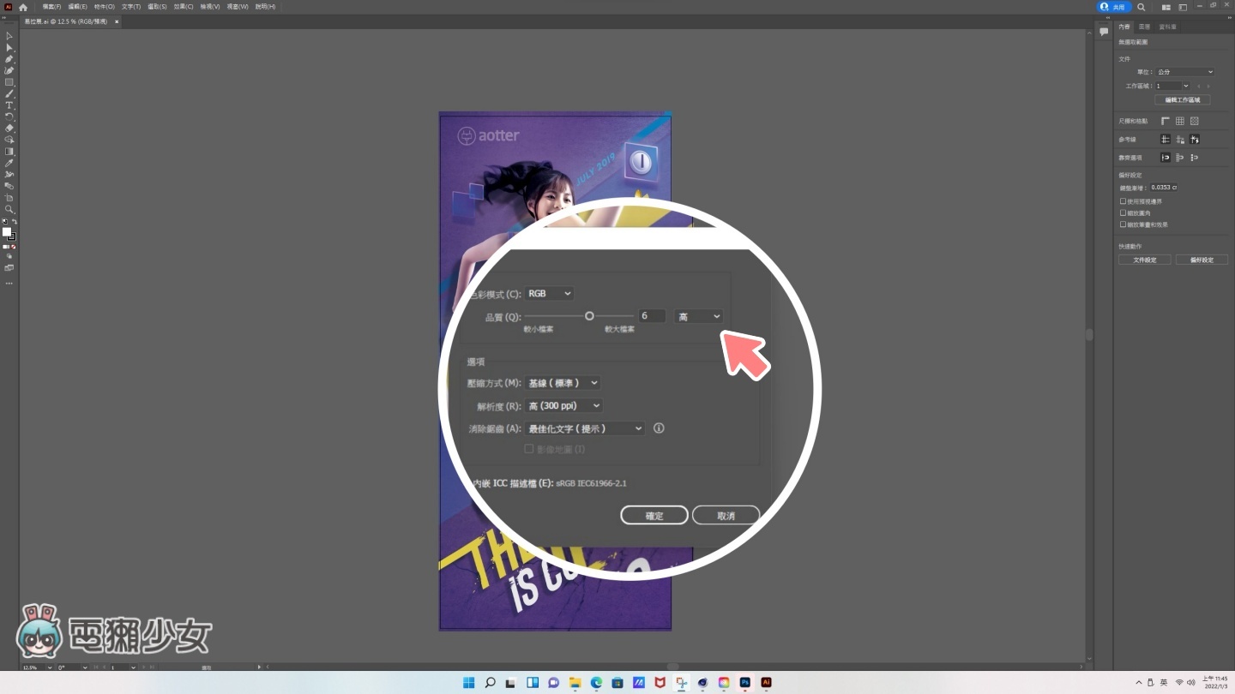Click the 品質 quality slider handle

[x=589, y=316]
